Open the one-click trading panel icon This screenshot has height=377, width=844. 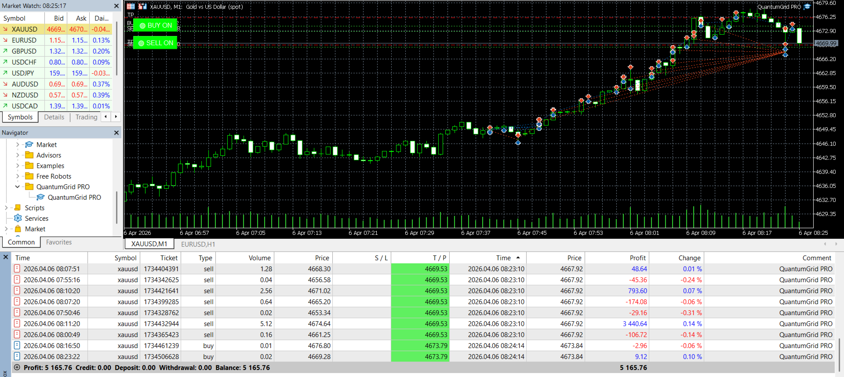131,6
